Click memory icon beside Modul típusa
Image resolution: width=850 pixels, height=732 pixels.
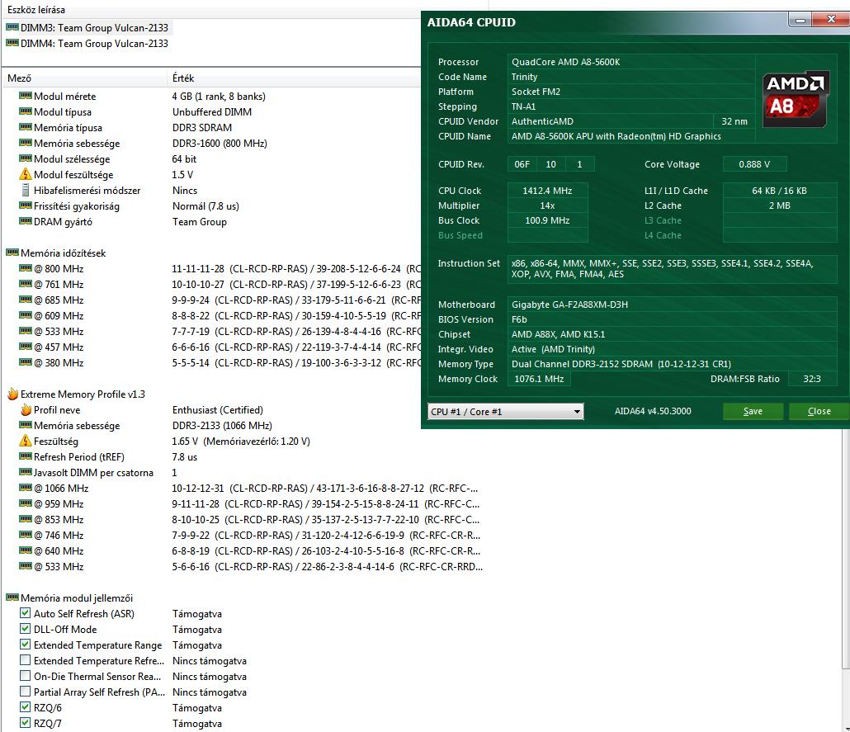26,111
